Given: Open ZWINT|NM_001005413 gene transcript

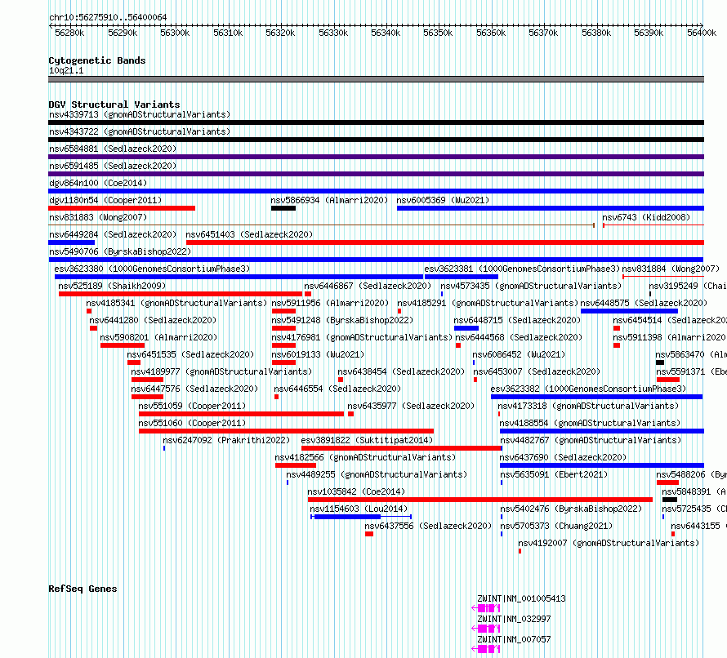Looking at the screenshot, I should tap(521, 598).
